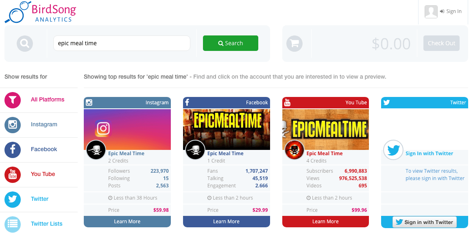Open Learn More on Instagram card

pos(127,222)
